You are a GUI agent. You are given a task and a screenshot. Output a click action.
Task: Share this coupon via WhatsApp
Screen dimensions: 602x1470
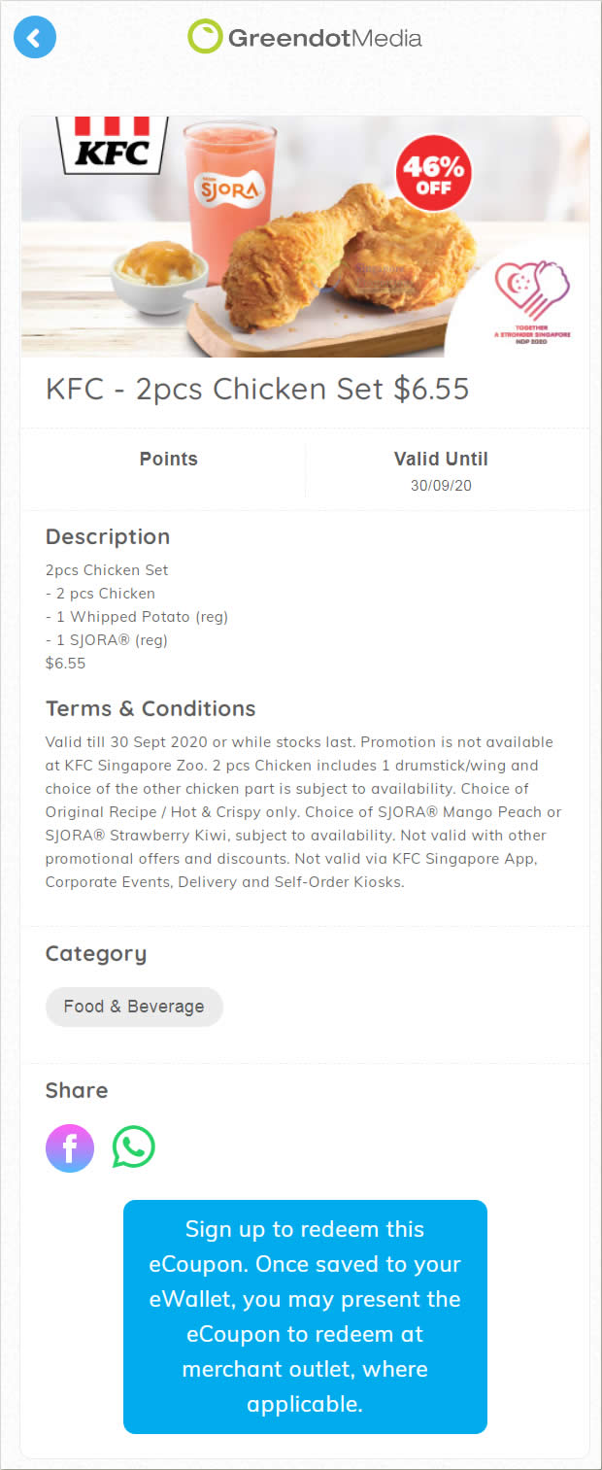pyautogui.click(x=134, y=1147)
